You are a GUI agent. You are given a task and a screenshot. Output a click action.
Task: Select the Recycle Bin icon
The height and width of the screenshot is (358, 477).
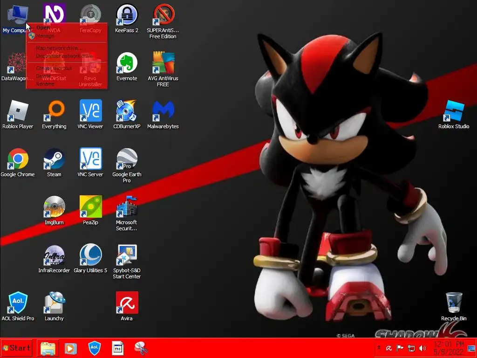pos(454,307)
